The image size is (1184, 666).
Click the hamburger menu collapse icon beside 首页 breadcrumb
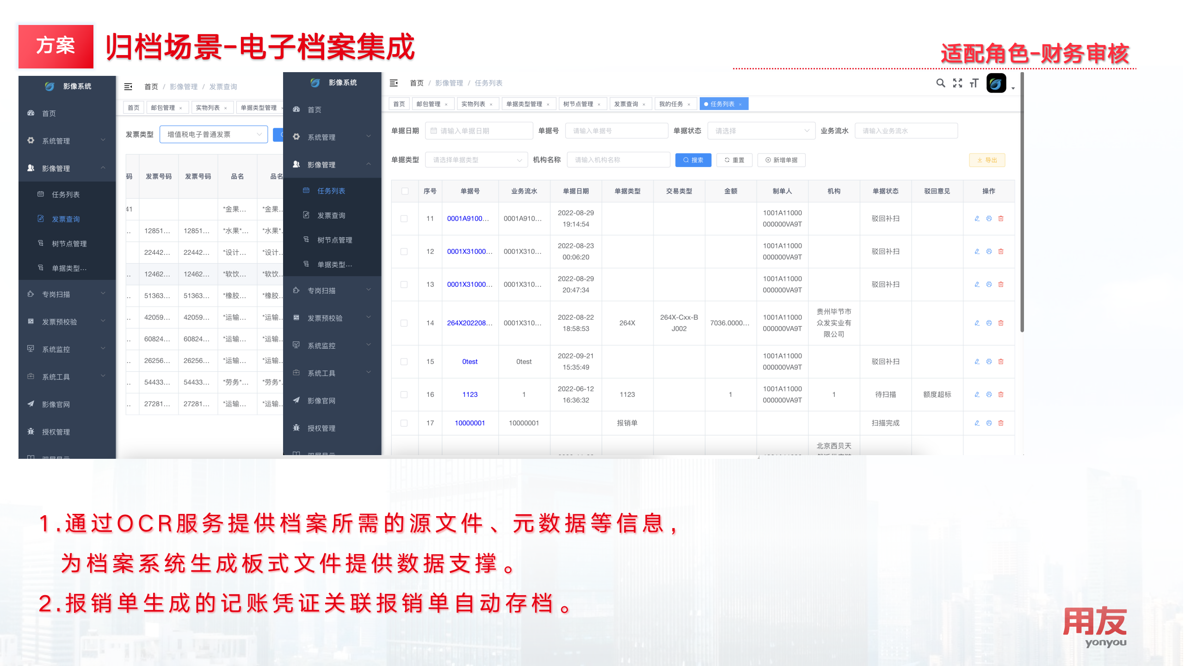coord(394,83)
